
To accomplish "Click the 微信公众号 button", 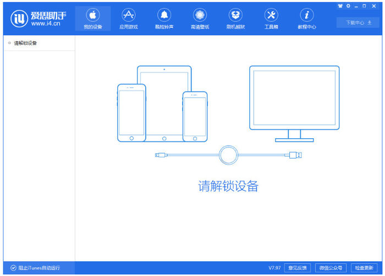I will click(331, 268).
